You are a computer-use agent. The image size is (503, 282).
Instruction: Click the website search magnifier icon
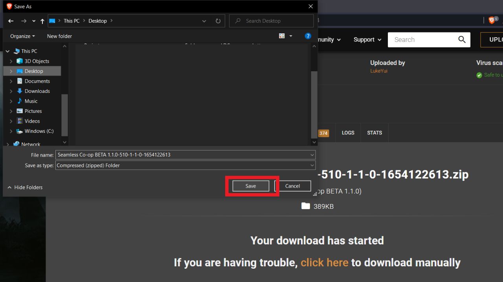pos(462,40)
